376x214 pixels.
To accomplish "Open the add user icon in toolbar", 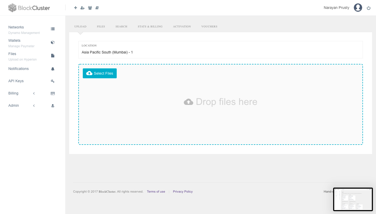I will point(83,8).
